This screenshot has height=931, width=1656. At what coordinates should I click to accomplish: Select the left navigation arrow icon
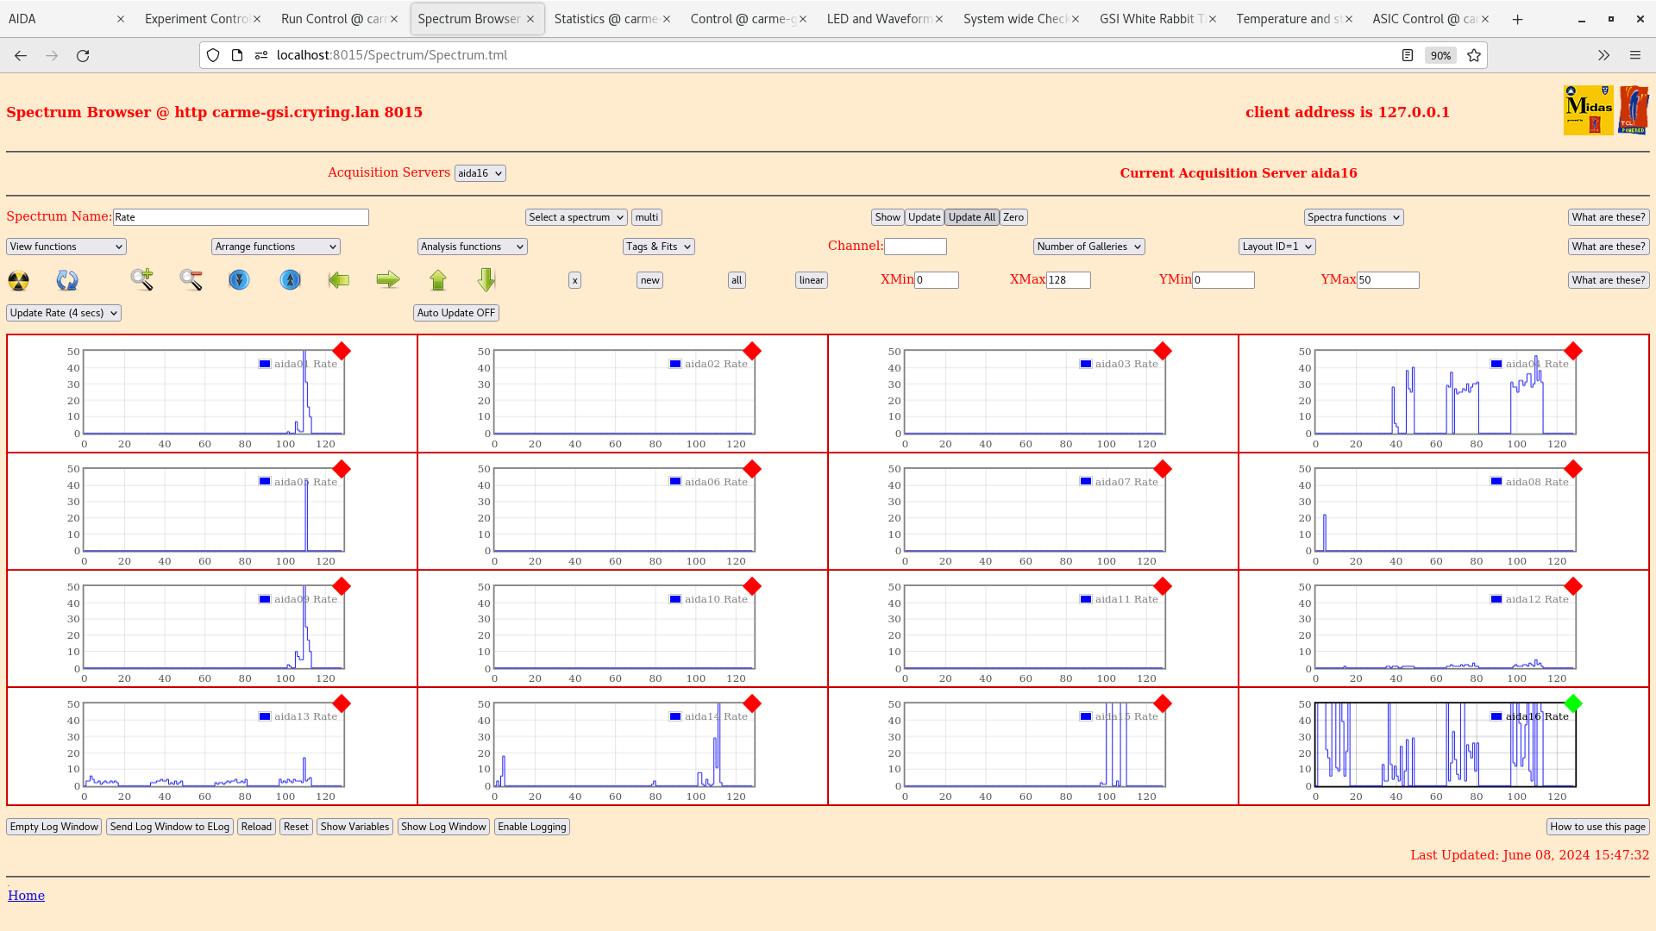[339, 279]
